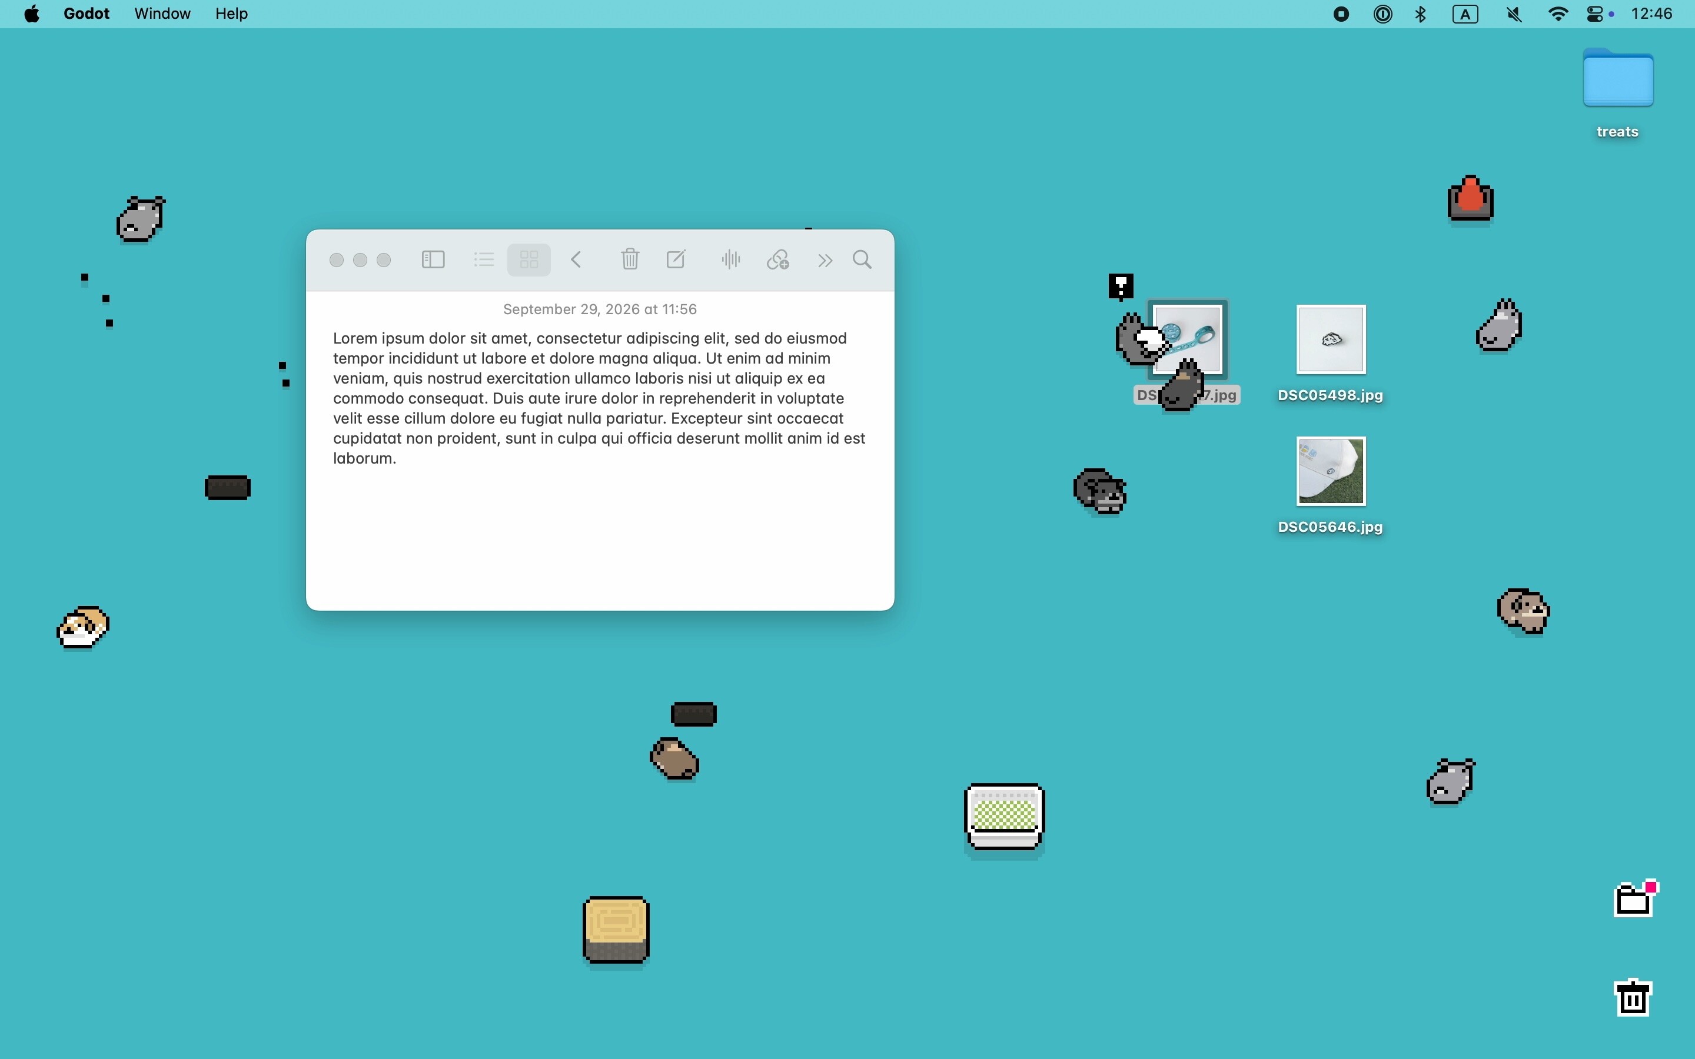Click the pixel trash can icon
The width and height of the screenshot is (1695, 1059).
coord(1633,997)
